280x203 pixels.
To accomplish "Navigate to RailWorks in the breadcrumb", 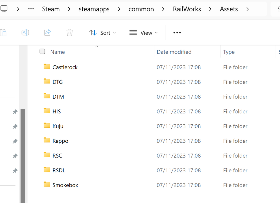I will (x=187, y=9).
